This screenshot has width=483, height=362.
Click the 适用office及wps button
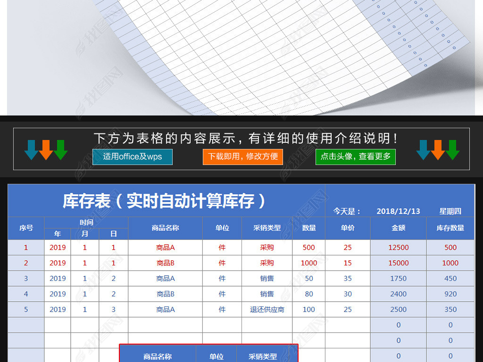point(133,157)
